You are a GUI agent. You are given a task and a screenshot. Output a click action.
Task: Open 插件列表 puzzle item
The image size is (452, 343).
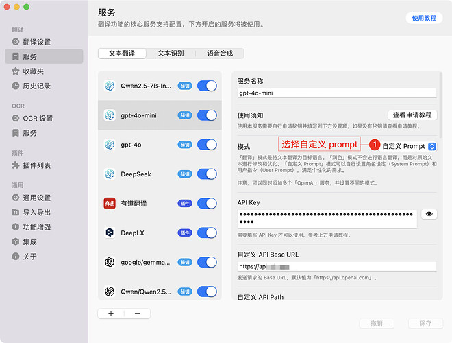click(x=44, y=165)
